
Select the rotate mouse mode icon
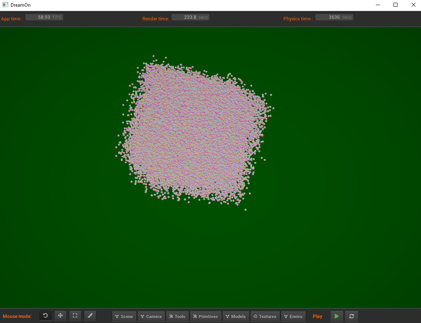pos(45,316)
